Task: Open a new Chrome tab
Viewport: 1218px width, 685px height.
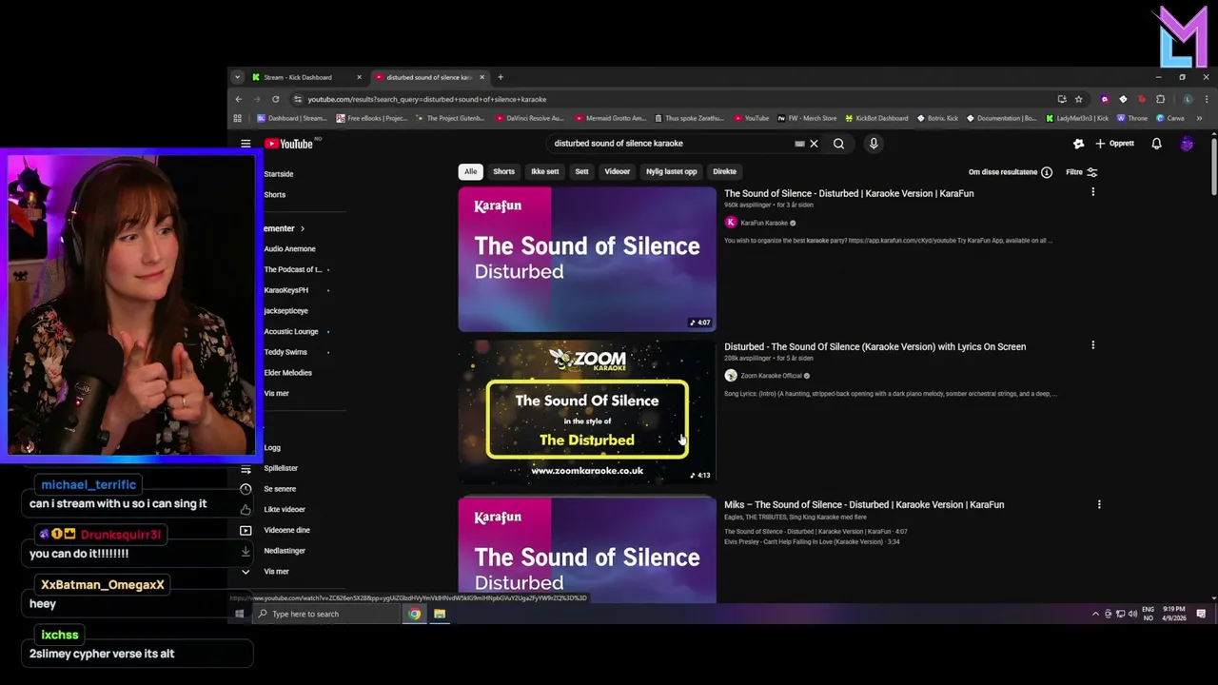Action: pyautogui.click(x=501, y=77)
